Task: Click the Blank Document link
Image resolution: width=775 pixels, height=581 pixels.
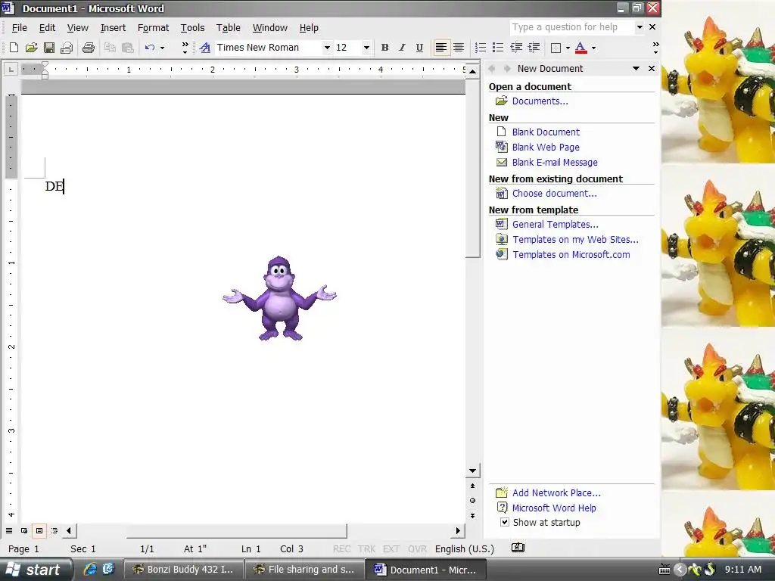Action: [x=546, y=132]
